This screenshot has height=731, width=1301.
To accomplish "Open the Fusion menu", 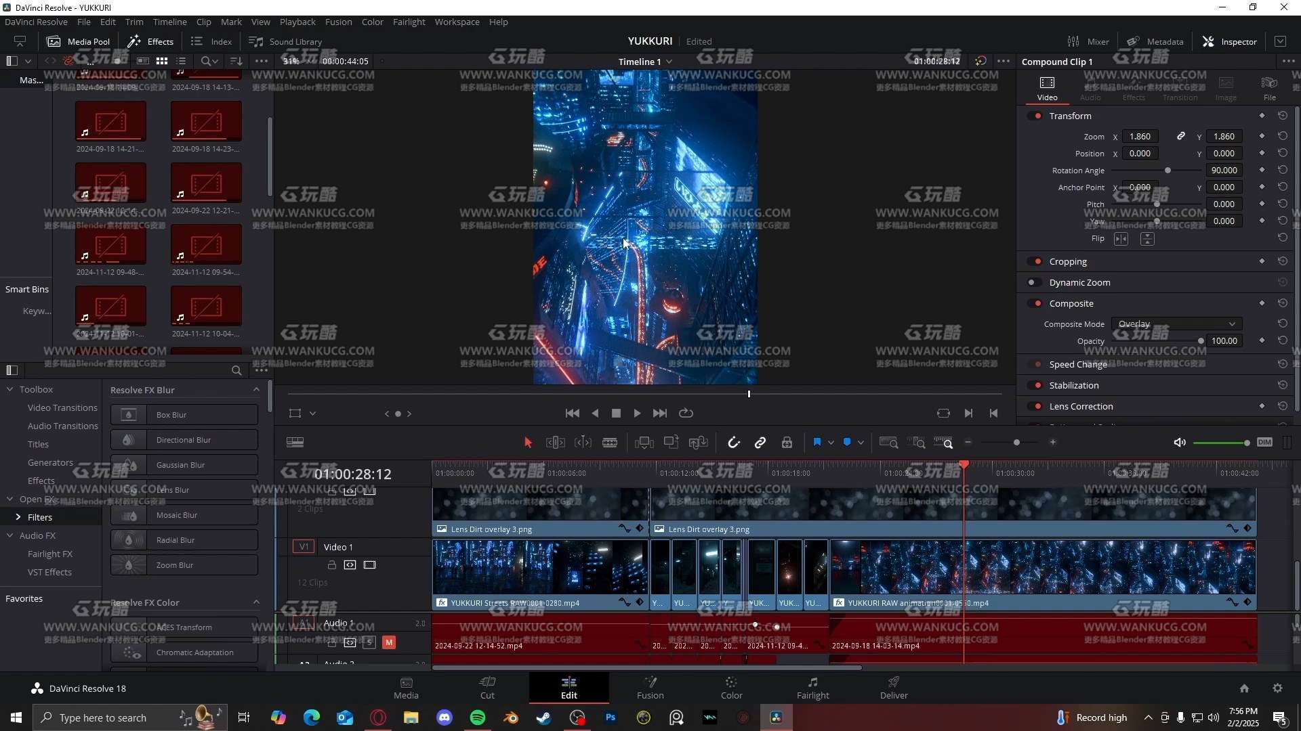I will [x=338, y=22].
